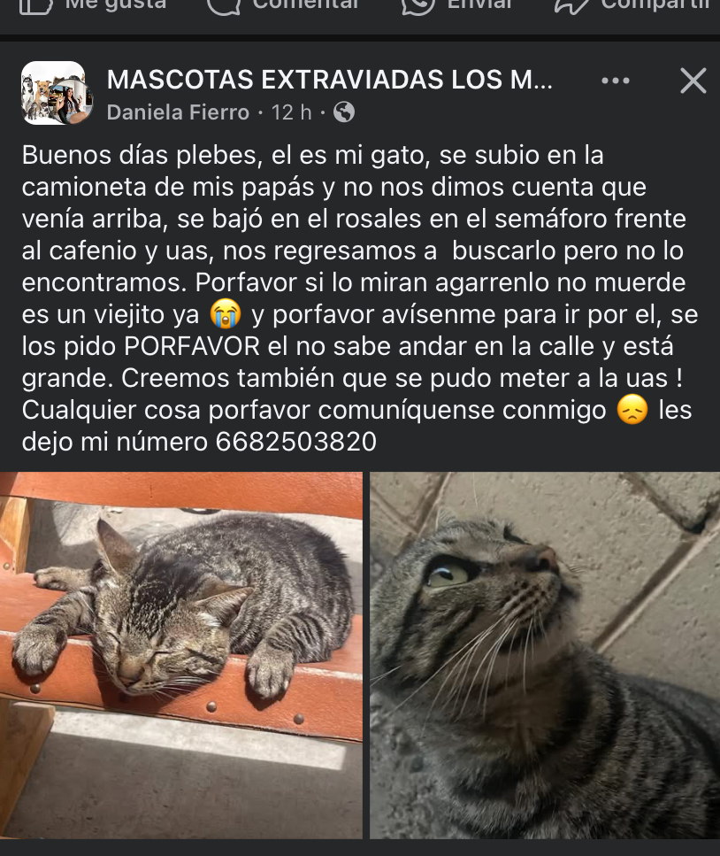The width and height of the screenshot is (720, 856).
Task: Open the photo of the sleeping cat
Action: click(x=181, y=655)
